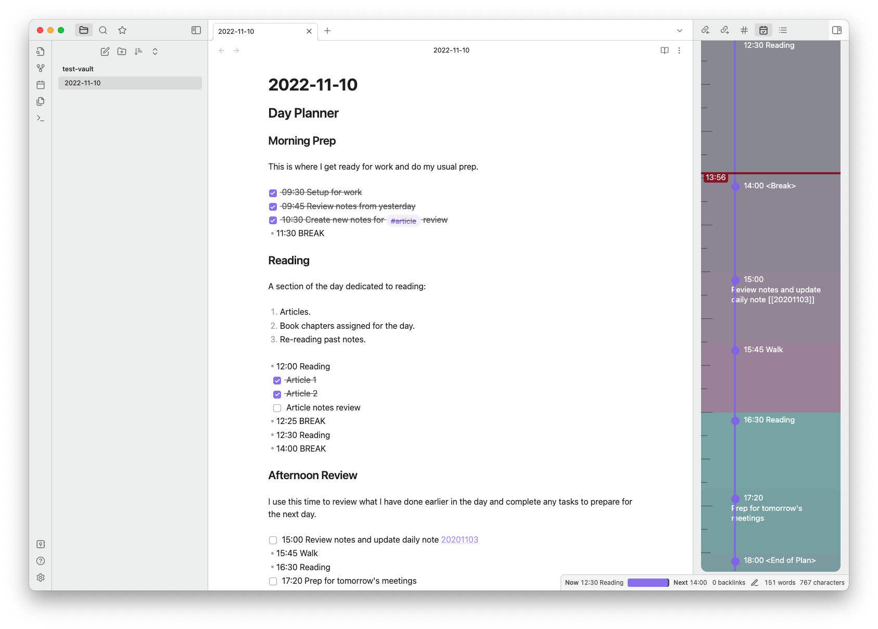Click the purple progress bar in status bar
The height and width of the screenshot is (629, 878).
point(648,583)
